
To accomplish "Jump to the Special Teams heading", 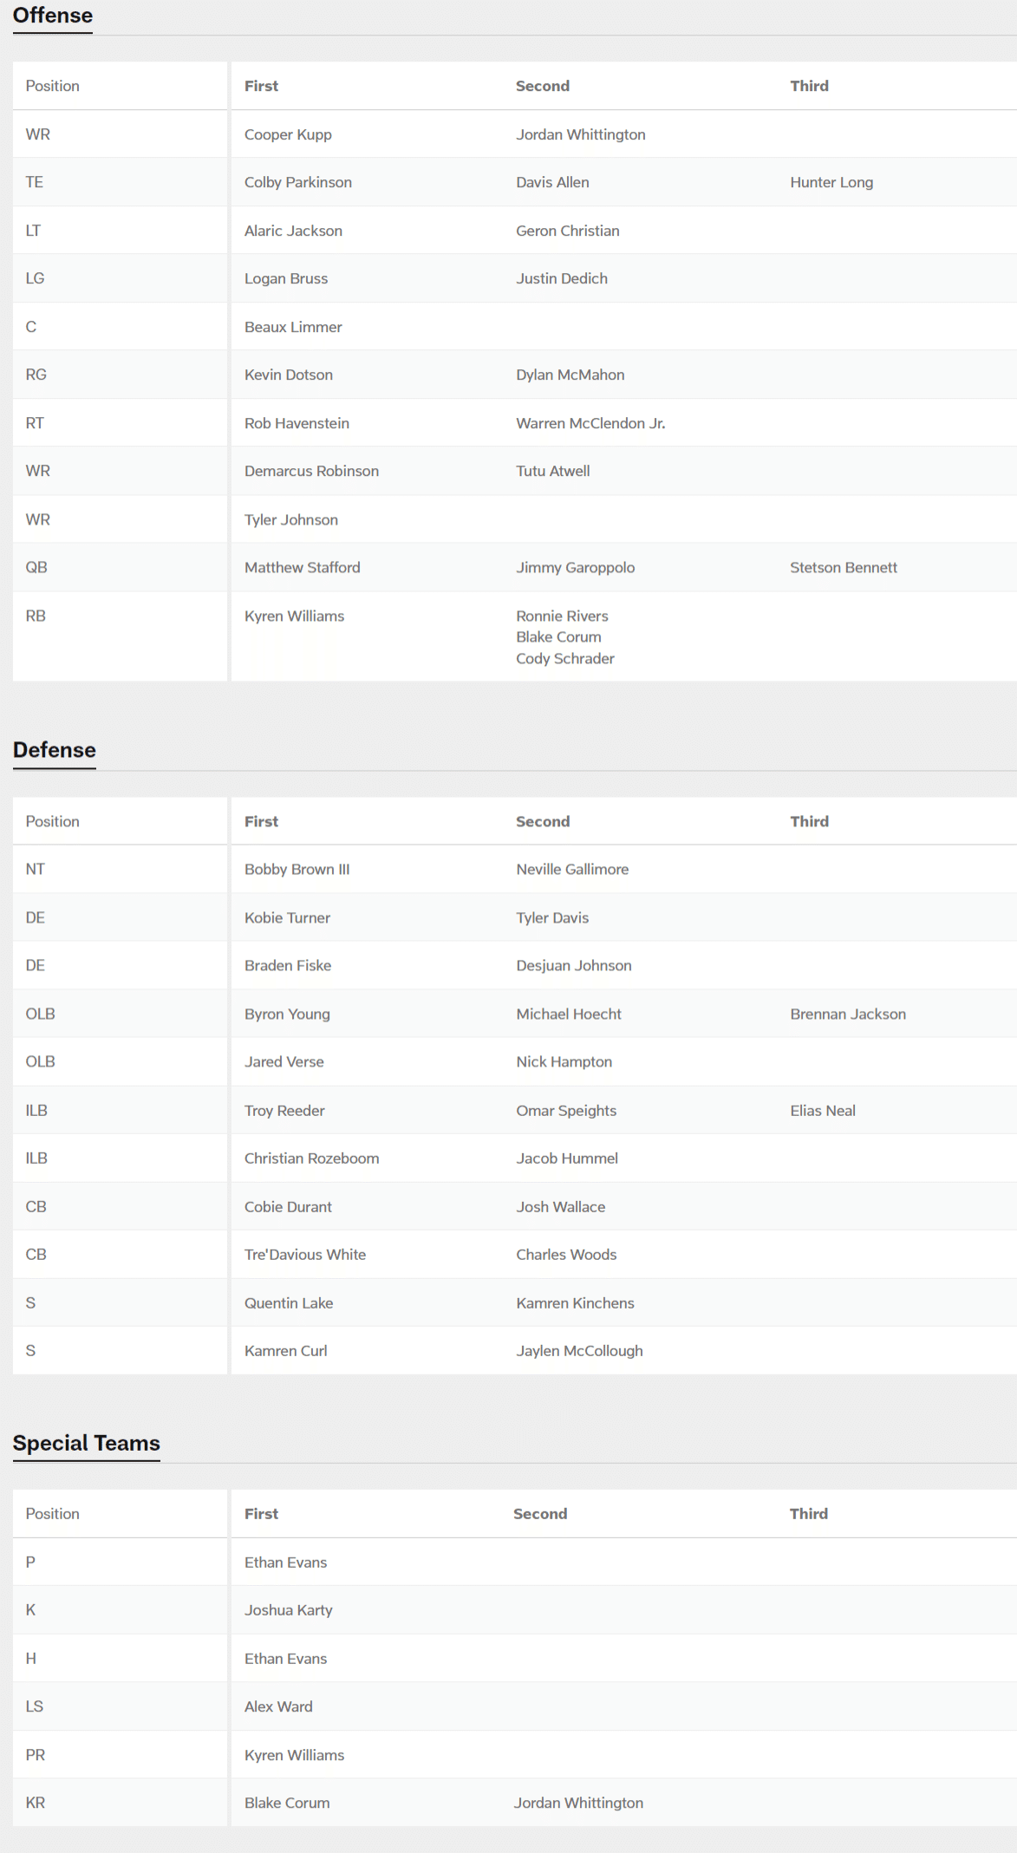I will pyautogui.click(x=86, y=1443).
